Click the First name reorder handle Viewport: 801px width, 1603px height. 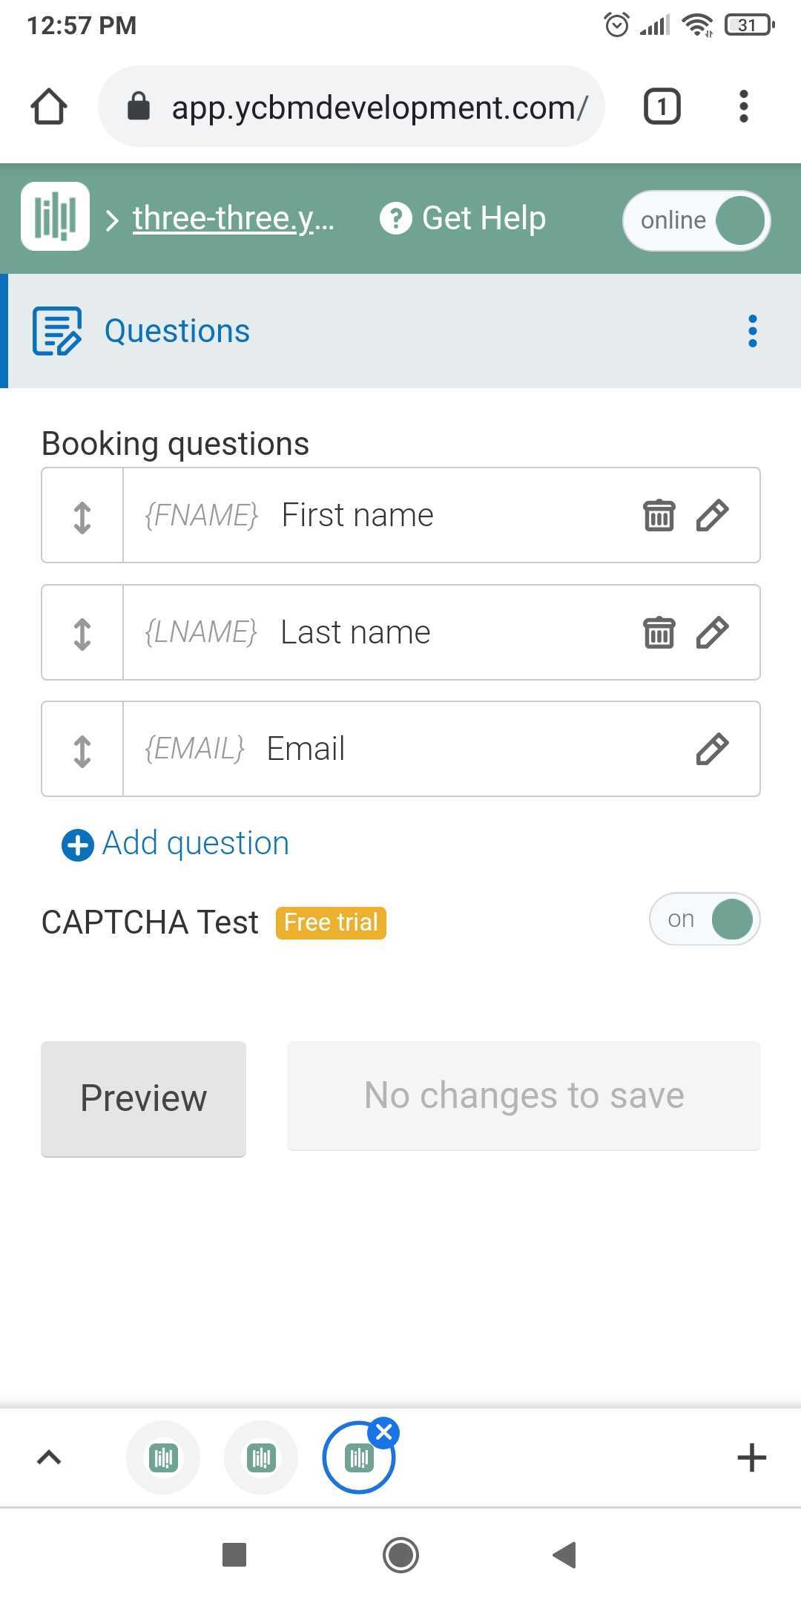(82, 517)
